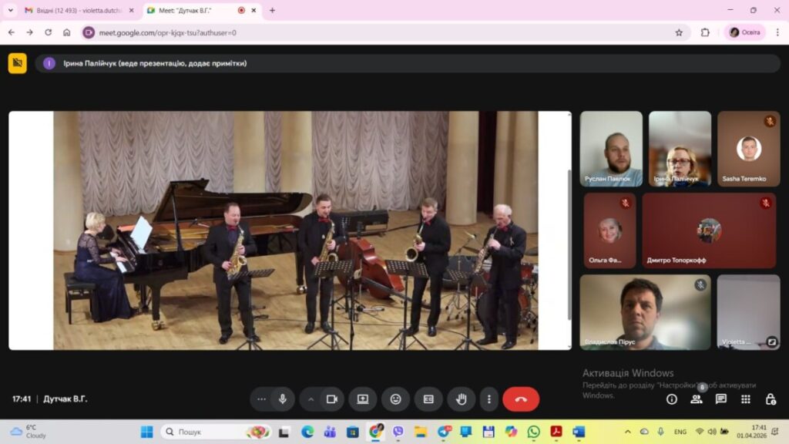789x444 pixels.
Task: Turn off the camera
Action: 332,399
